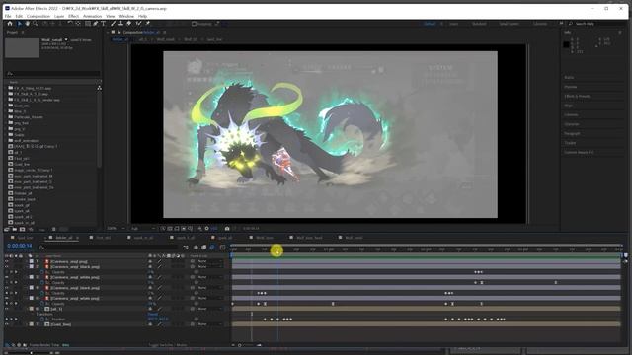Screen dimensions: 632x355
Task: Expand the wolf_animation folder
Action: tap(6, 140)
